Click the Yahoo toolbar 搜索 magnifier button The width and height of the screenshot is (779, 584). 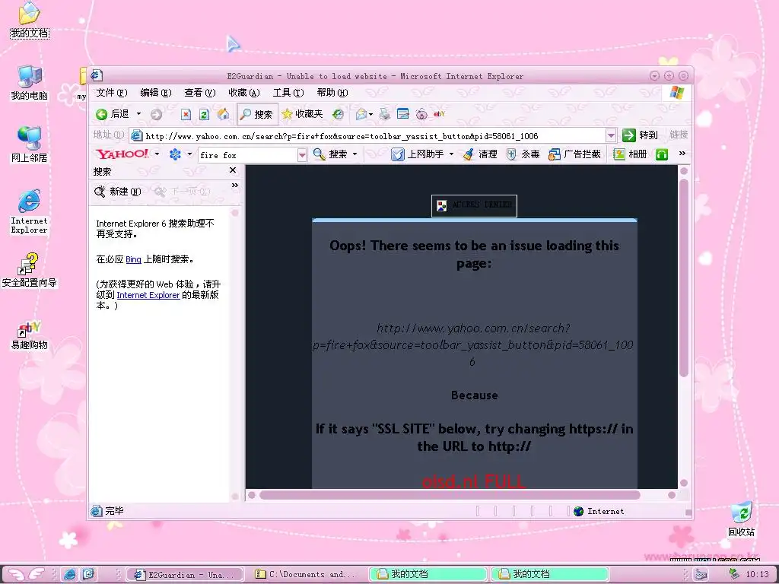click(x=330, y=154)
